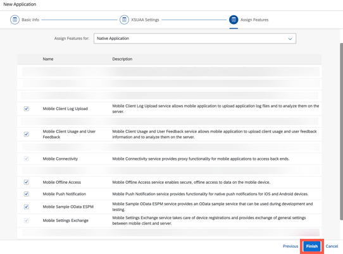Select the Assign Features step label

point(254,20)
